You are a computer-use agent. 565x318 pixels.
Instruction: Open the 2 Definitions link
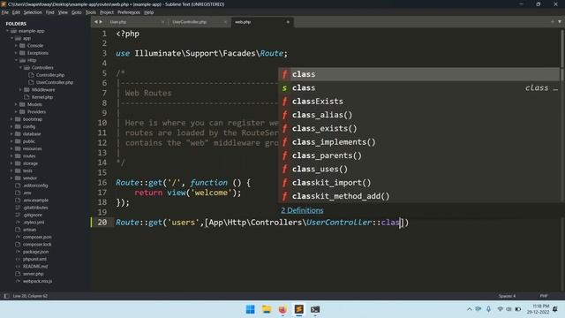point(302,210)
